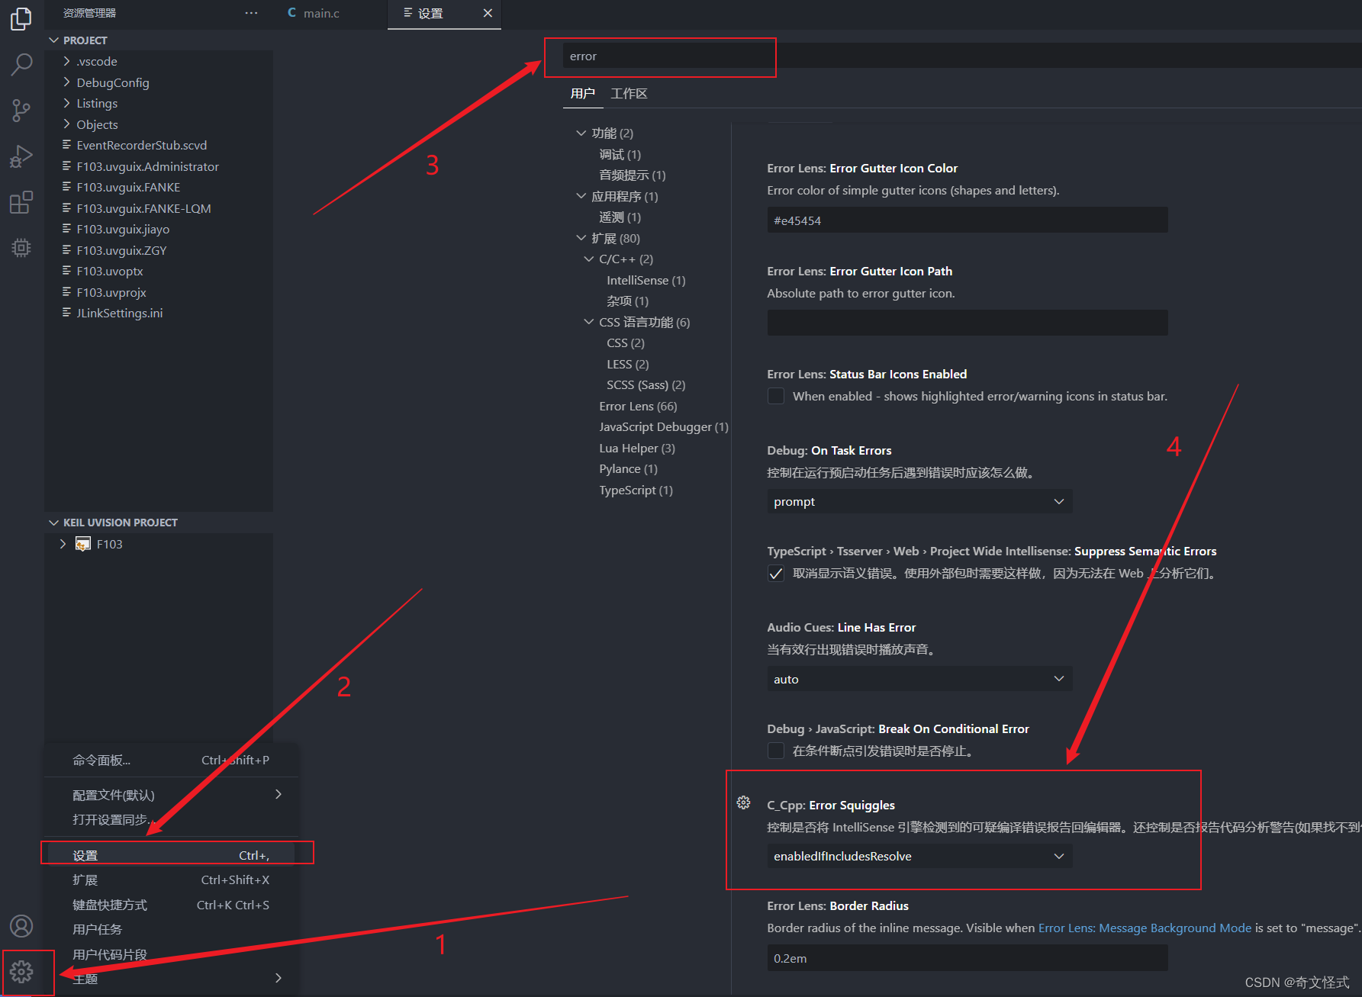The image size is (1362, 997).
Task: Expand the Objects folder
Action: coord(66,124)
